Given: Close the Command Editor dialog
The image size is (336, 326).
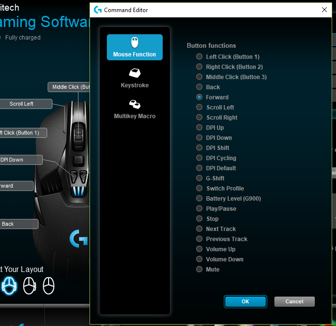Looking at the screenshot, I should pyautogui.click(x=324, y=10).
